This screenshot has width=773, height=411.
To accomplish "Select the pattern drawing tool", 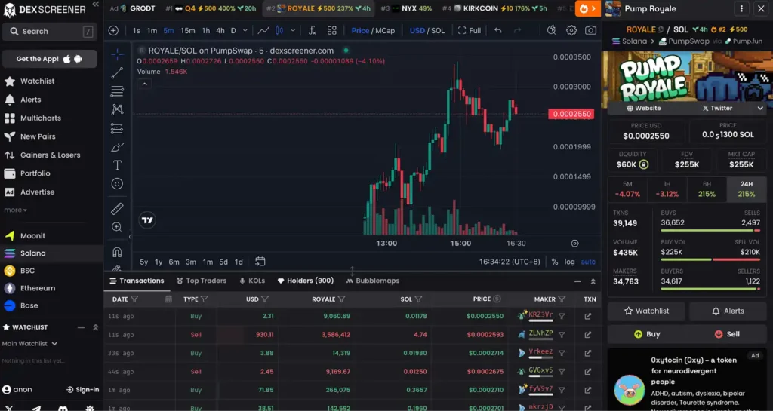I will click(117, 110).
